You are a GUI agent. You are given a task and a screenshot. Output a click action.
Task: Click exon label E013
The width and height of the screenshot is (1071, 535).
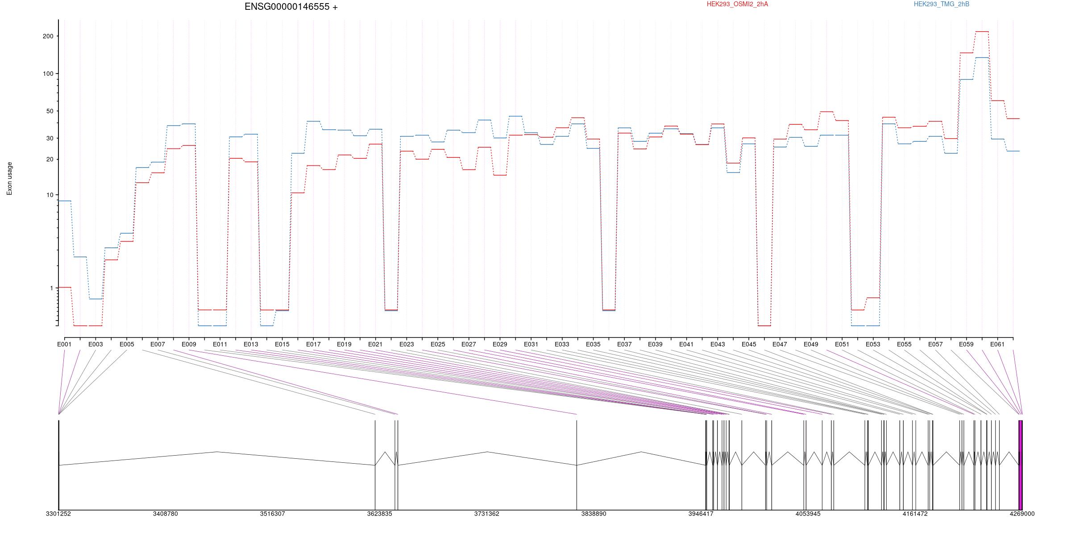pos(251,344)
